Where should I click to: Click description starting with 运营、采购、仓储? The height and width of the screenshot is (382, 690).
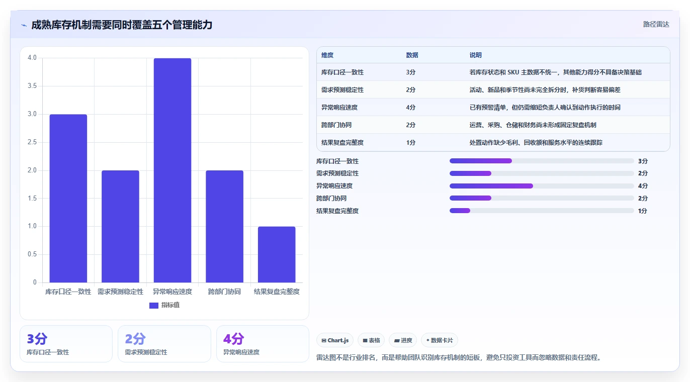point(533,125)
